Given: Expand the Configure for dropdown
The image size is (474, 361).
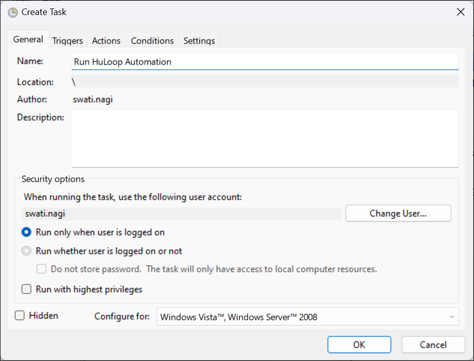Looking at the screenshot, I should click(x=307, y=316).
